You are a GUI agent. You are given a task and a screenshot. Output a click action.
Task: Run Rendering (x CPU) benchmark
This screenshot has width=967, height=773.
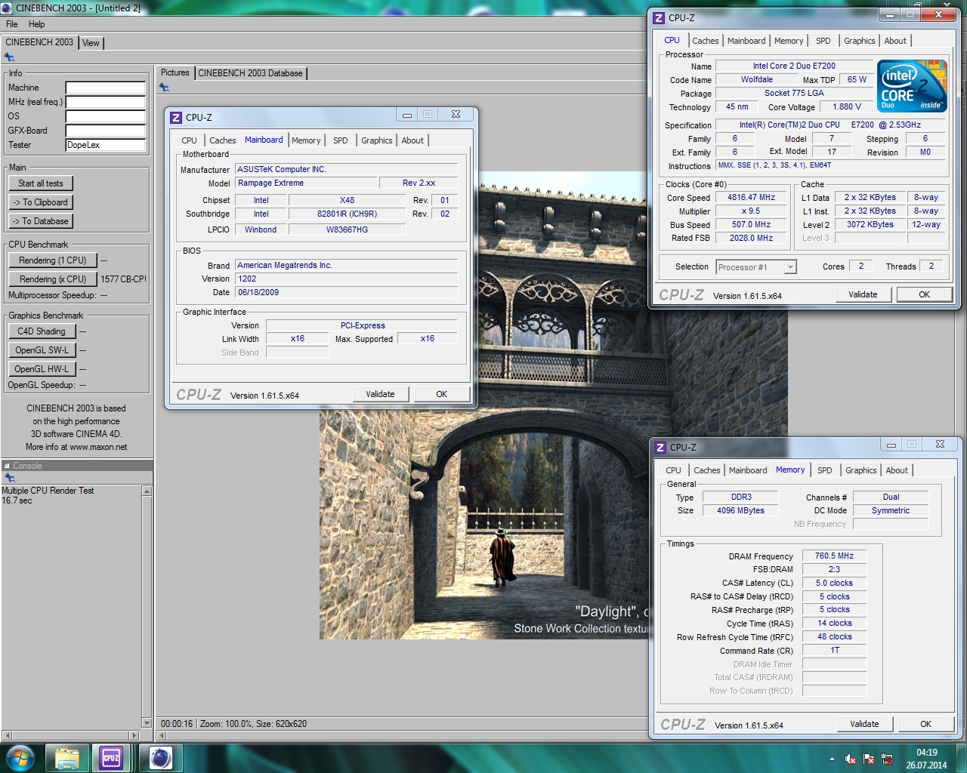tap(53, 279)
